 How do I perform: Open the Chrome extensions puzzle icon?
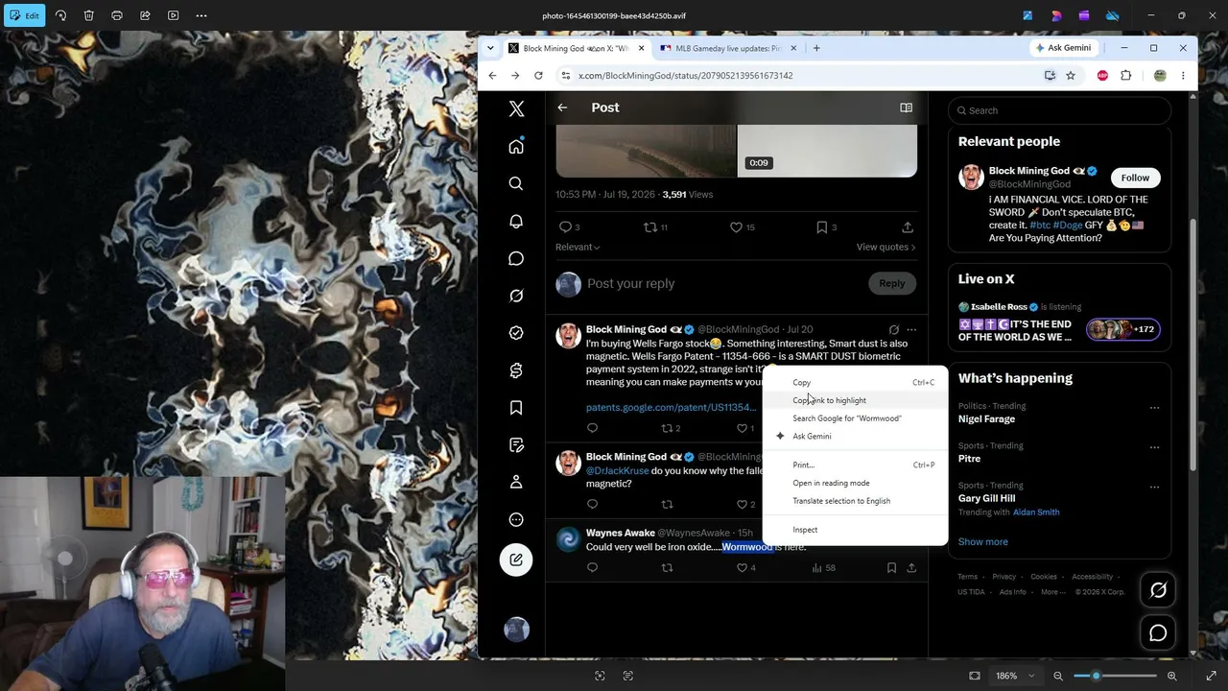point(1126,76)
